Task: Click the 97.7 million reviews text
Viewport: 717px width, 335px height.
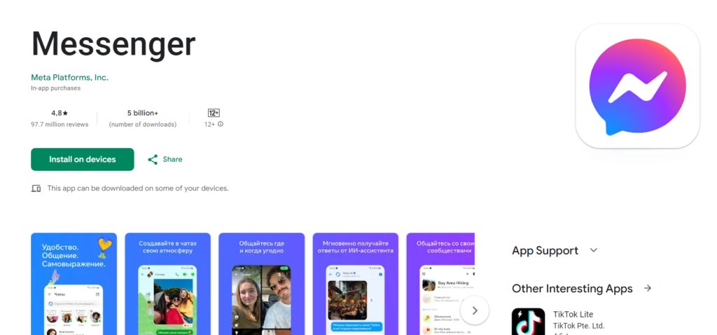Action: point(60,125)
